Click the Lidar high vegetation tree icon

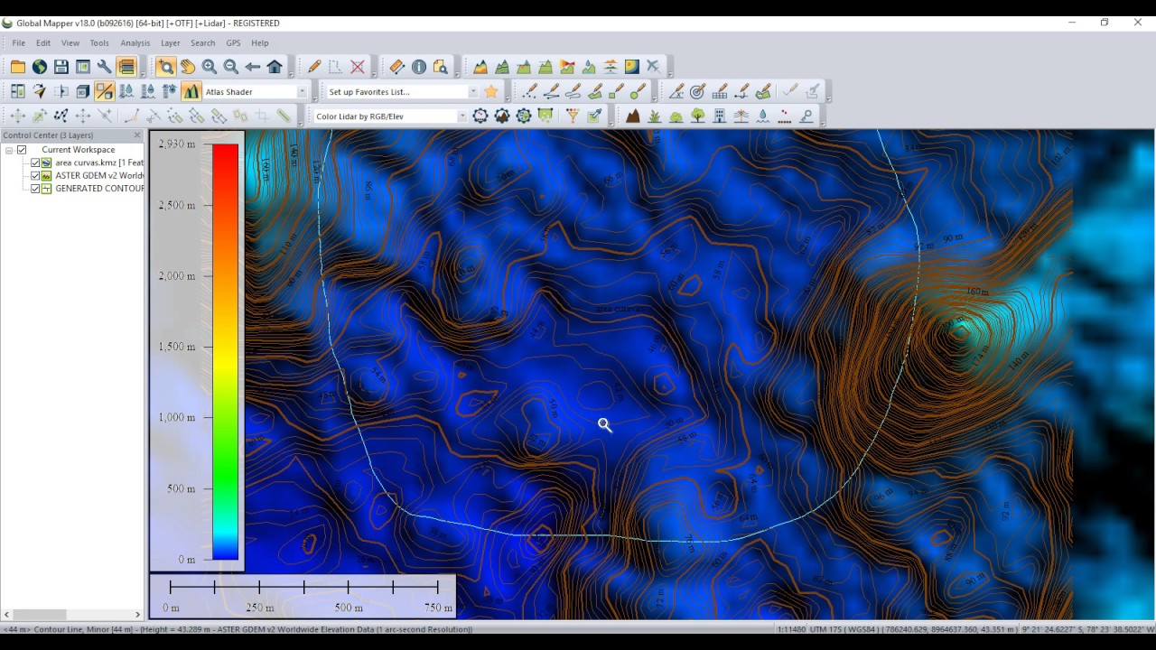coord(698,116)
